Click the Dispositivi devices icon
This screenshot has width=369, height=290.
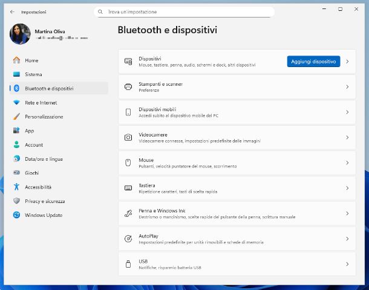(x=128, y=62)
